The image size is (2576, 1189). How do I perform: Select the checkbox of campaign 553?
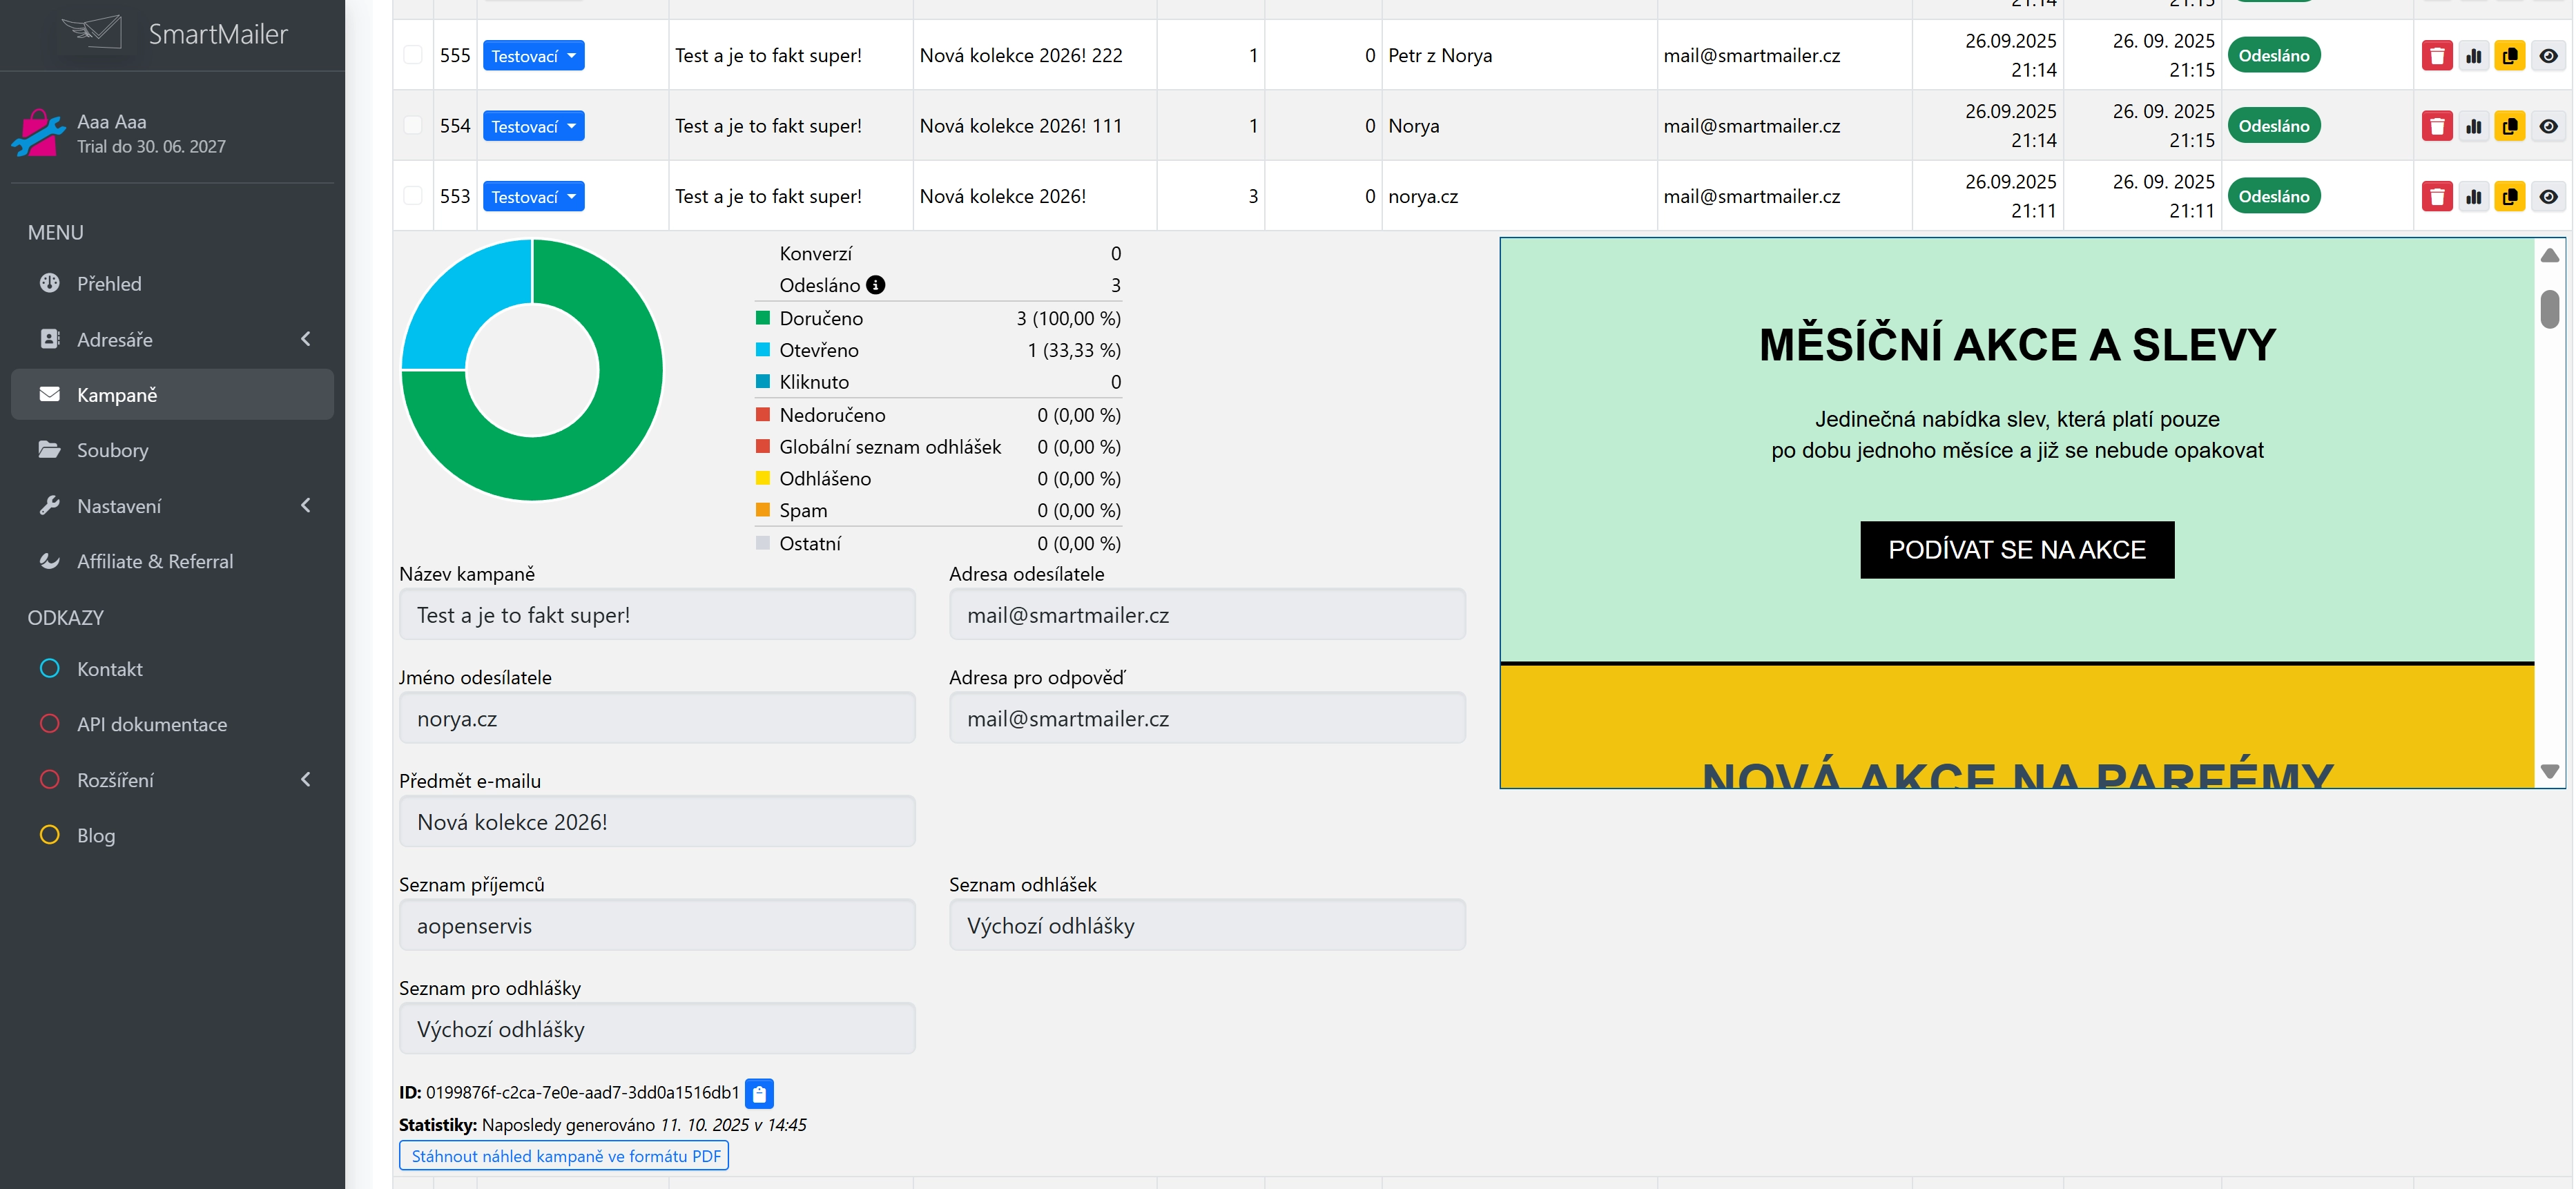tap(413, 196)
